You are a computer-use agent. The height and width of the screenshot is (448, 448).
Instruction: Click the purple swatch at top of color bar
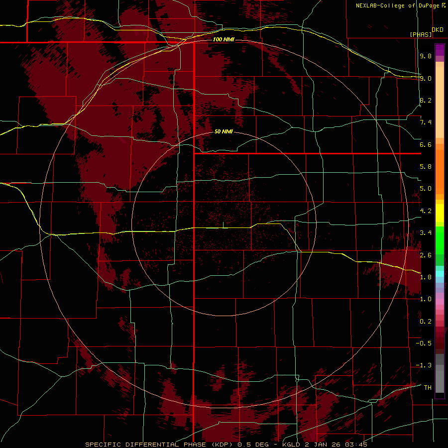tap(440, 50)
